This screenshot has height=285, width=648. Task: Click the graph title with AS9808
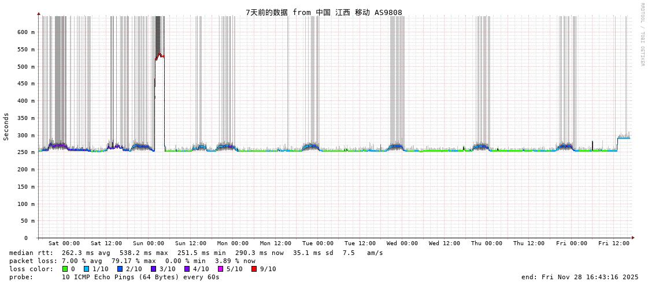point(324,12)
